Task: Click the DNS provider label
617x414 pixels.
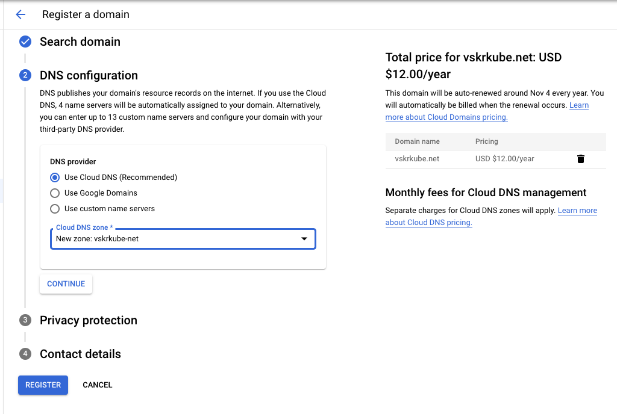Action: coord(73,162)
